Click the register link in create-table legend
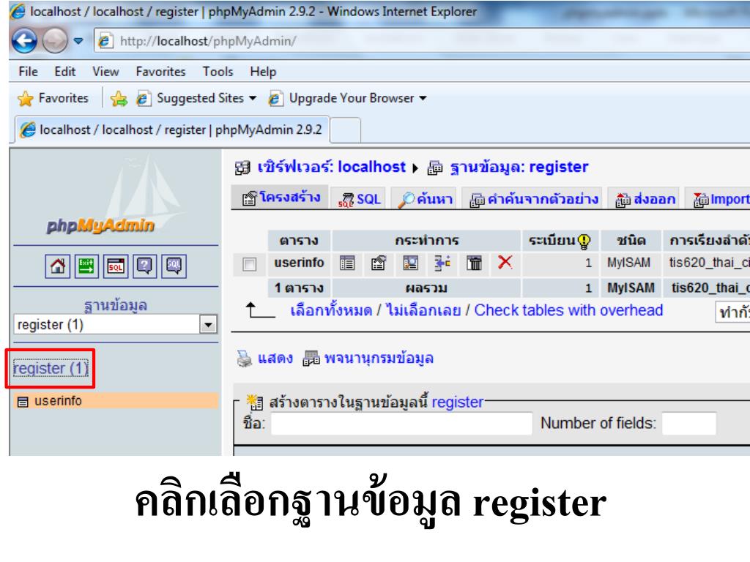The image size is (750, 562). pyautogui.click(x=457, y=402)
